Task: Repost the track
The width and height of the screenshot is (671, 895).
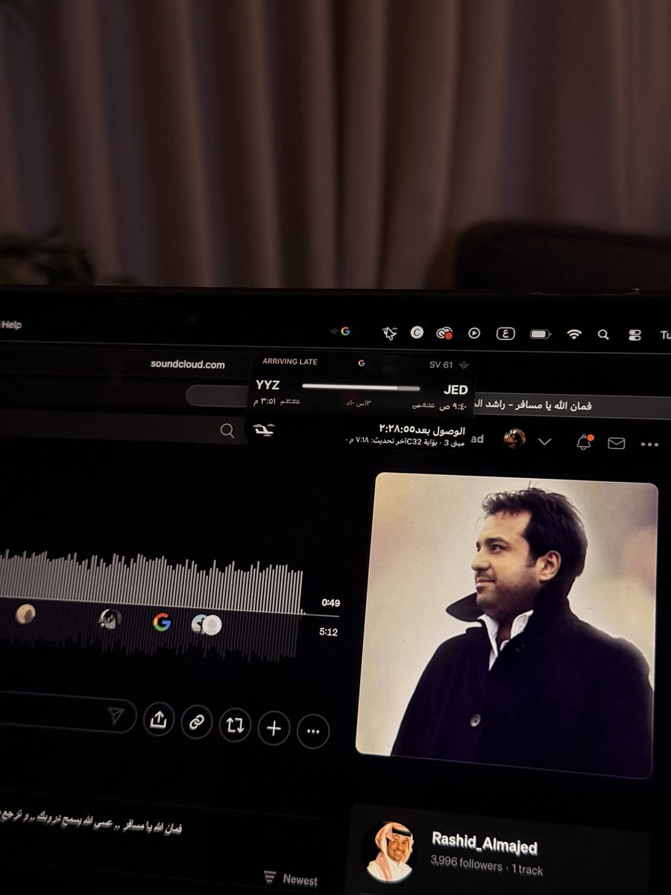Action: pyautogui.click(x=235, y=725)
